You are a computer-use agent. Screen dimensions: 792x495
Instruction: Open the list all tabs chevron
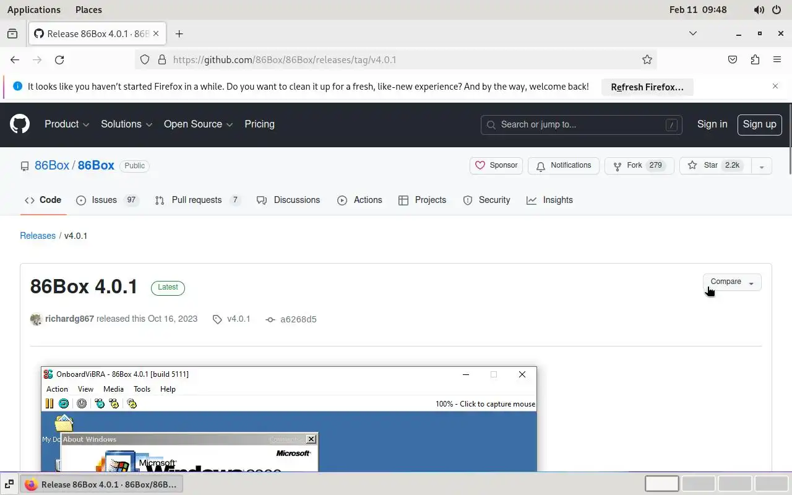[693, 33]
